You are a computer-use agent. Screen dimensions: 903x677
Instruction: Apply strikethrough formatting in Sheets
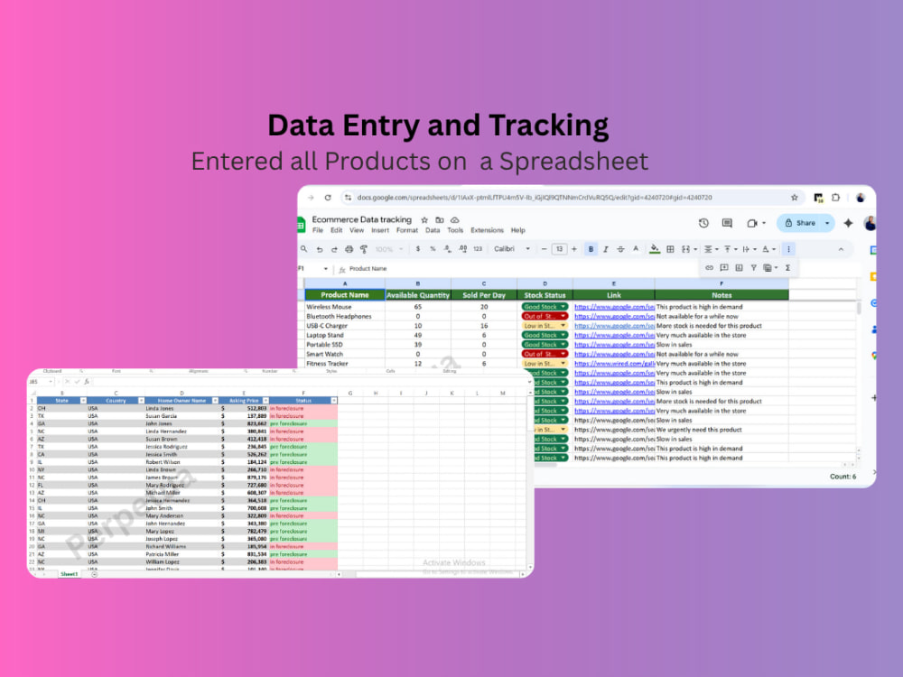pos(621,249)
